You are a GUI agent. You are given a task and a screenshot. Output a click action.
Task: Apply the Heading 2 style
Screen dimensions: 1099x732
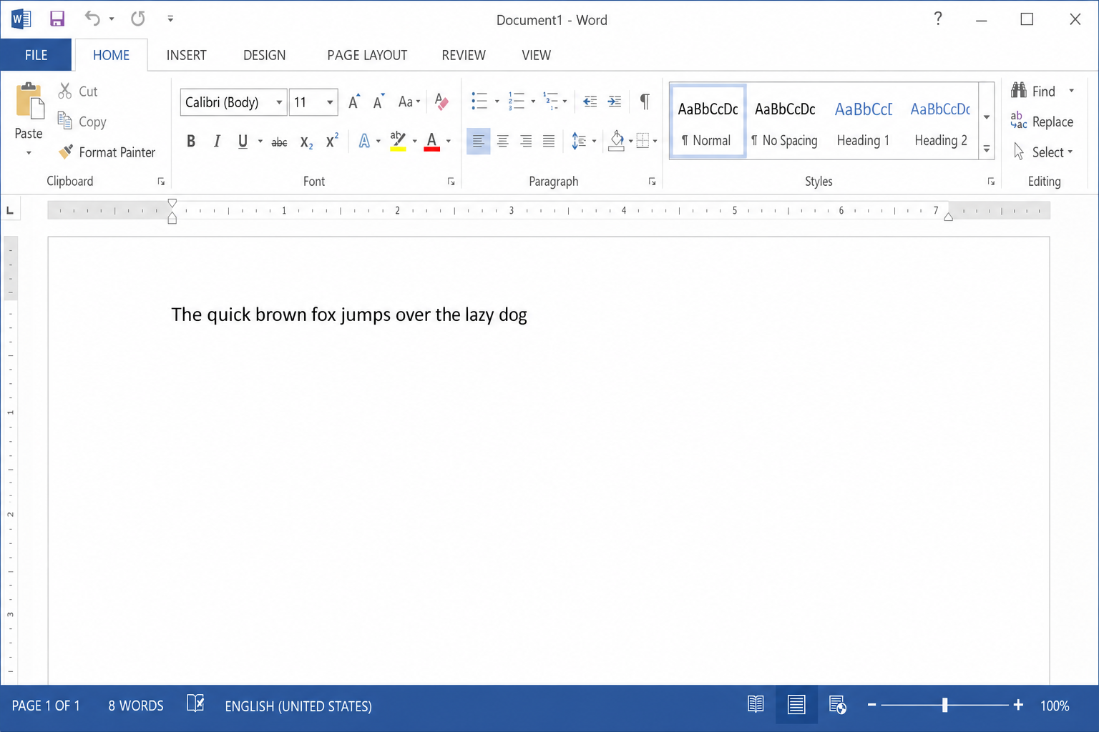click(x=941, y=122)
